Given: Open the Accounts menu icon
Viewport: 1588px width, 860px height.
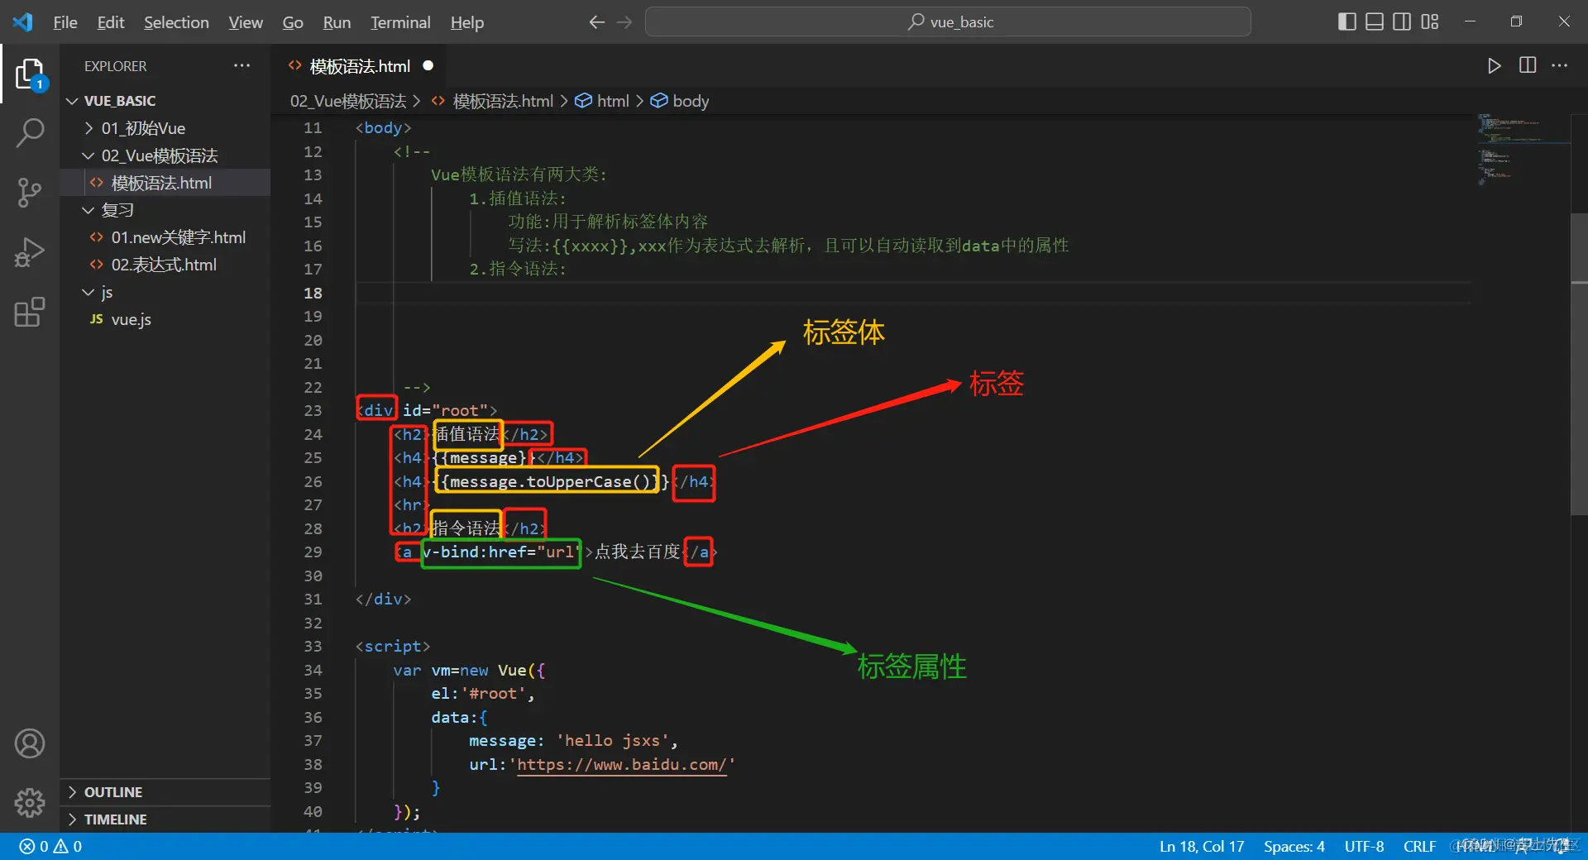Looking at the screenshot, I should tap(30, 743).
